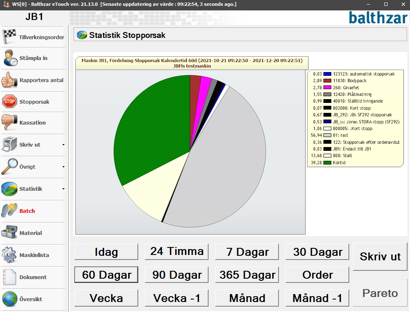Select the 7 Dagar period
Viewport: 410px width, 312px height.
[x=247, y=252]
